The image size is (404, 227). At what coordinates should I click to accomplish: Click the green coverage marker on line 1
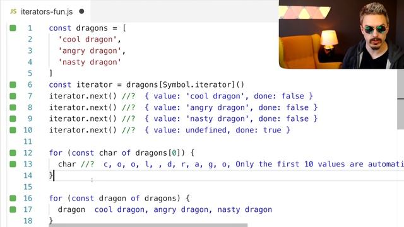tap(13, 28)
